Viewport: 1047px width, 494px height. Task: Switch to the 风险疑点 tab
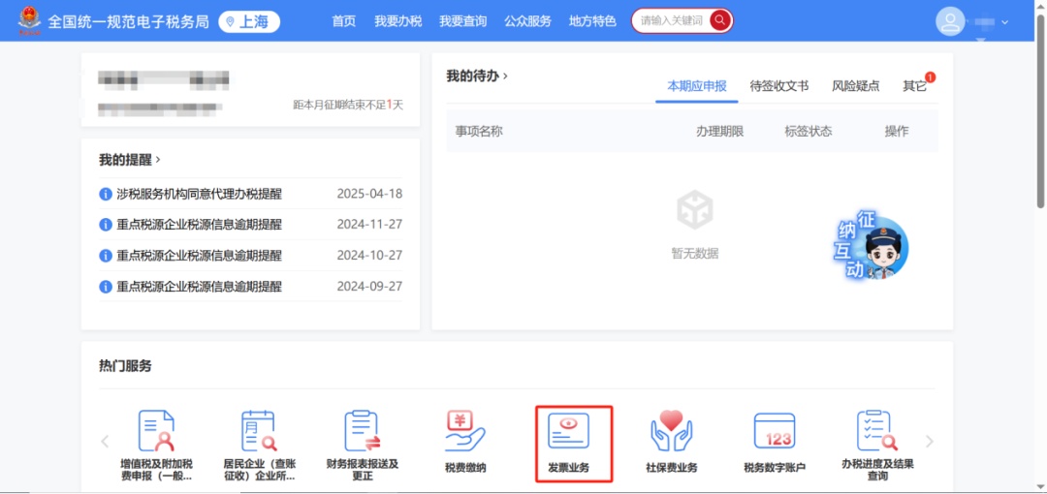pyautogui.click(x=855, y=86)
